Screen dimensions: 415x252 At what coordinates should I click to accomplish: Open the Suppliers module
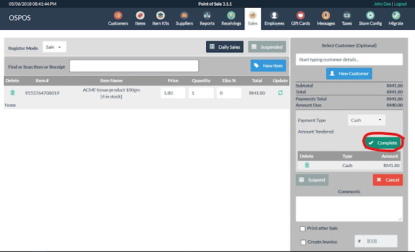coord(184,19)
